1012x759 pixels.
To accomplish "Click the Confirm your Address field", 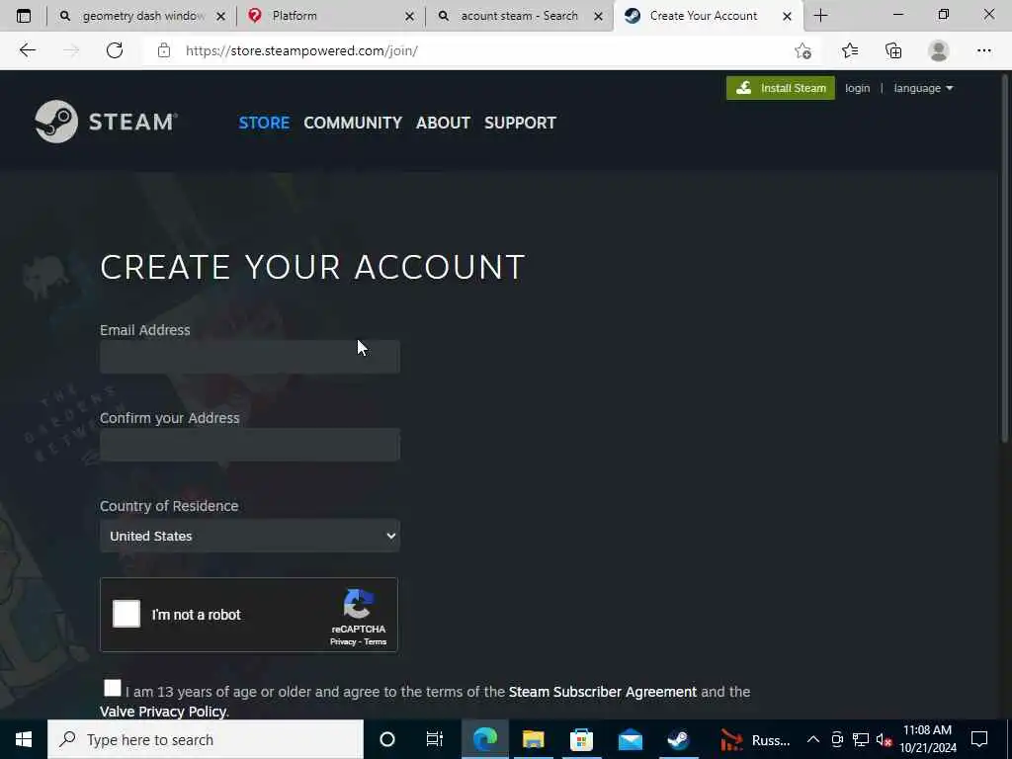I will click(x=250, y=445).
